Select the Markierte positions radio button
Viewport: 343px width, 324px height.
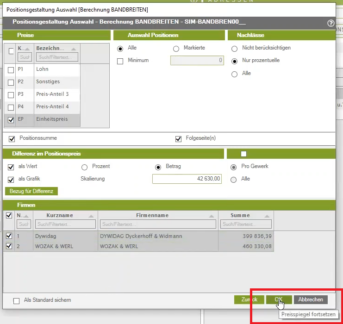pyautogui.click(x=176, y=49)
